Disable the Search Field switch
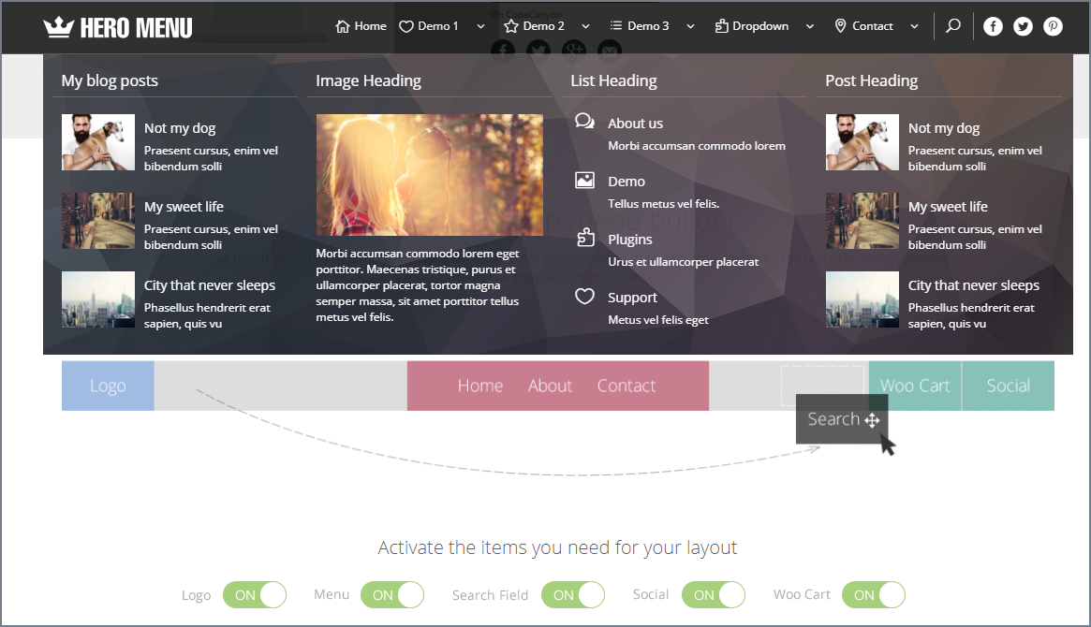Screen dimensions: 1091x627 click(x=573, y=595)
